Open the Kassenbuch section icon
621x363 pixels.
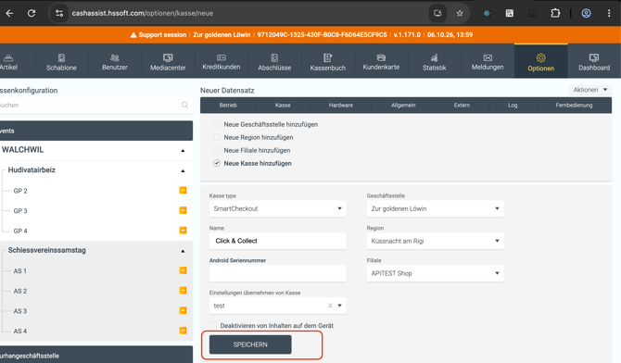pos(327,57)
